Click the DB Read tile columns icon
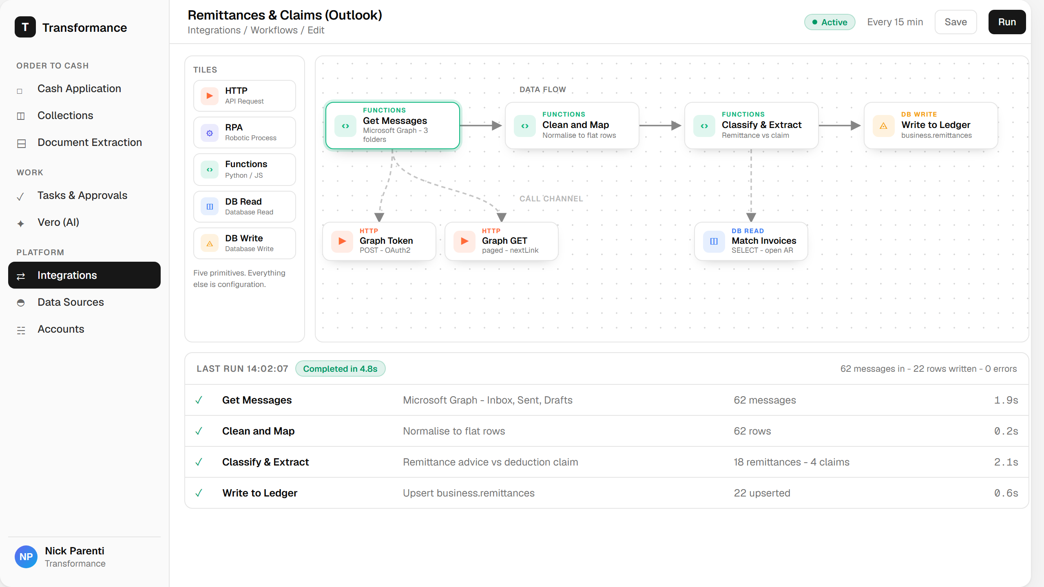Viewport: 1044px width, 587px height. pyautogui.click(x=210, y=207)
